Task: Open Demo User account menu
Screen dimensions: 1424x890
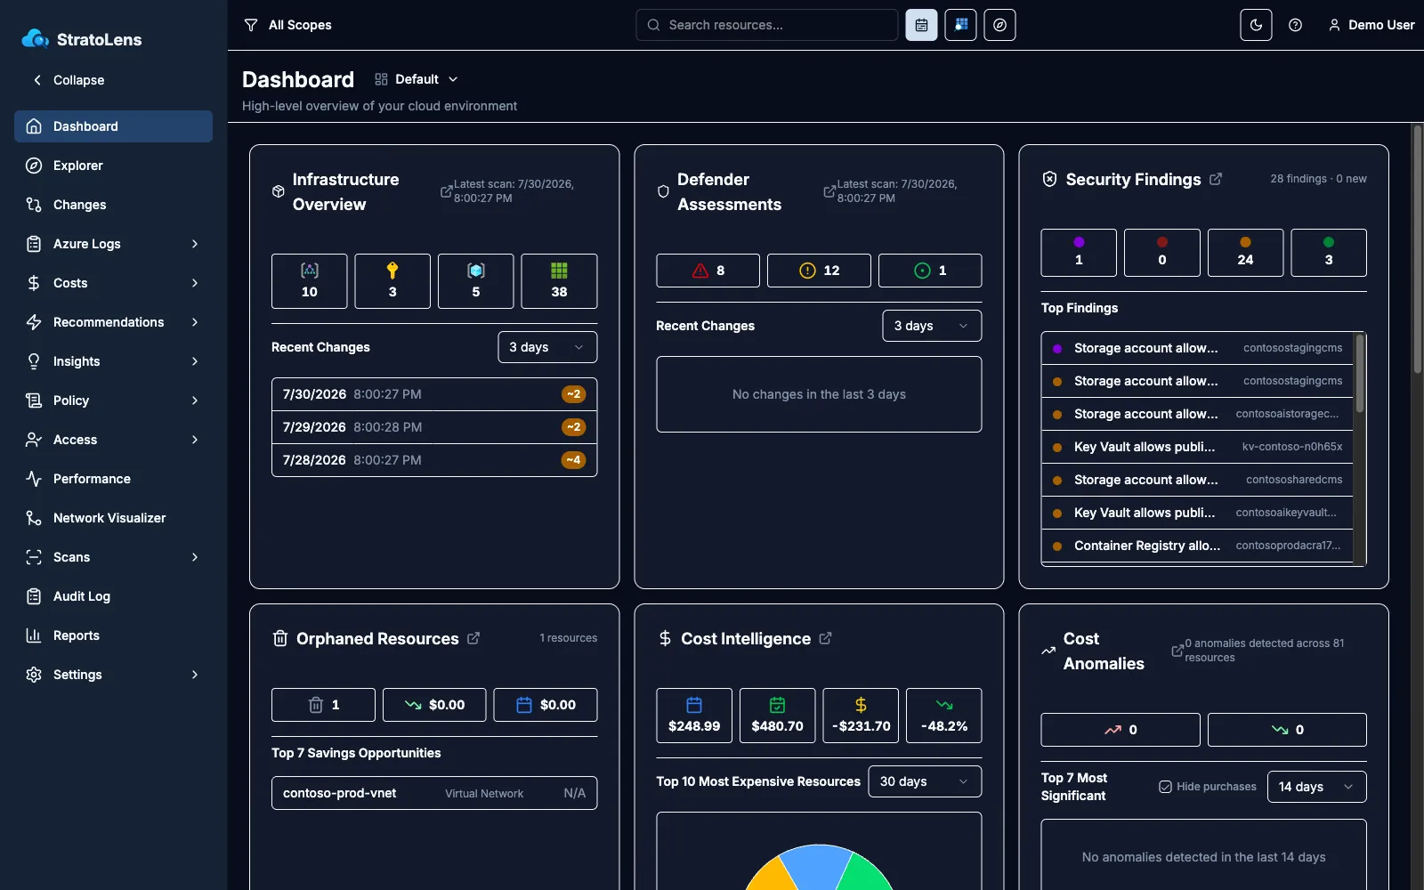Action: point(1371,25)
